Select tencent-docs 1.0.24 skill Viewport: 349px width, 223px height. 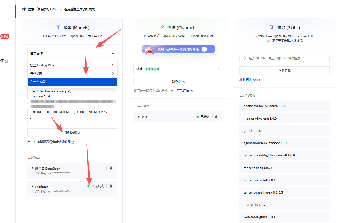click(284, 168)
